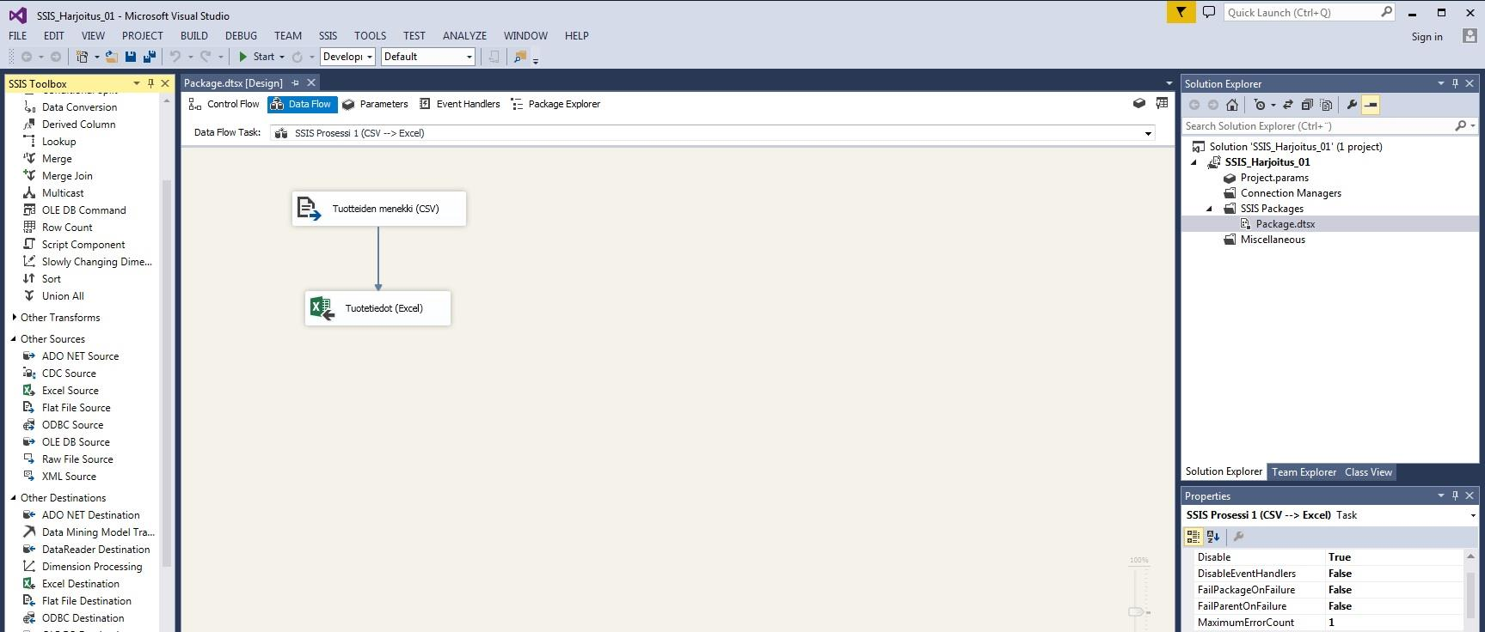This screenshot has width=1485, height=632.
Task: Click the Sync with Active Document icon
Action: pyautogui.click(x=1288, y=105)
